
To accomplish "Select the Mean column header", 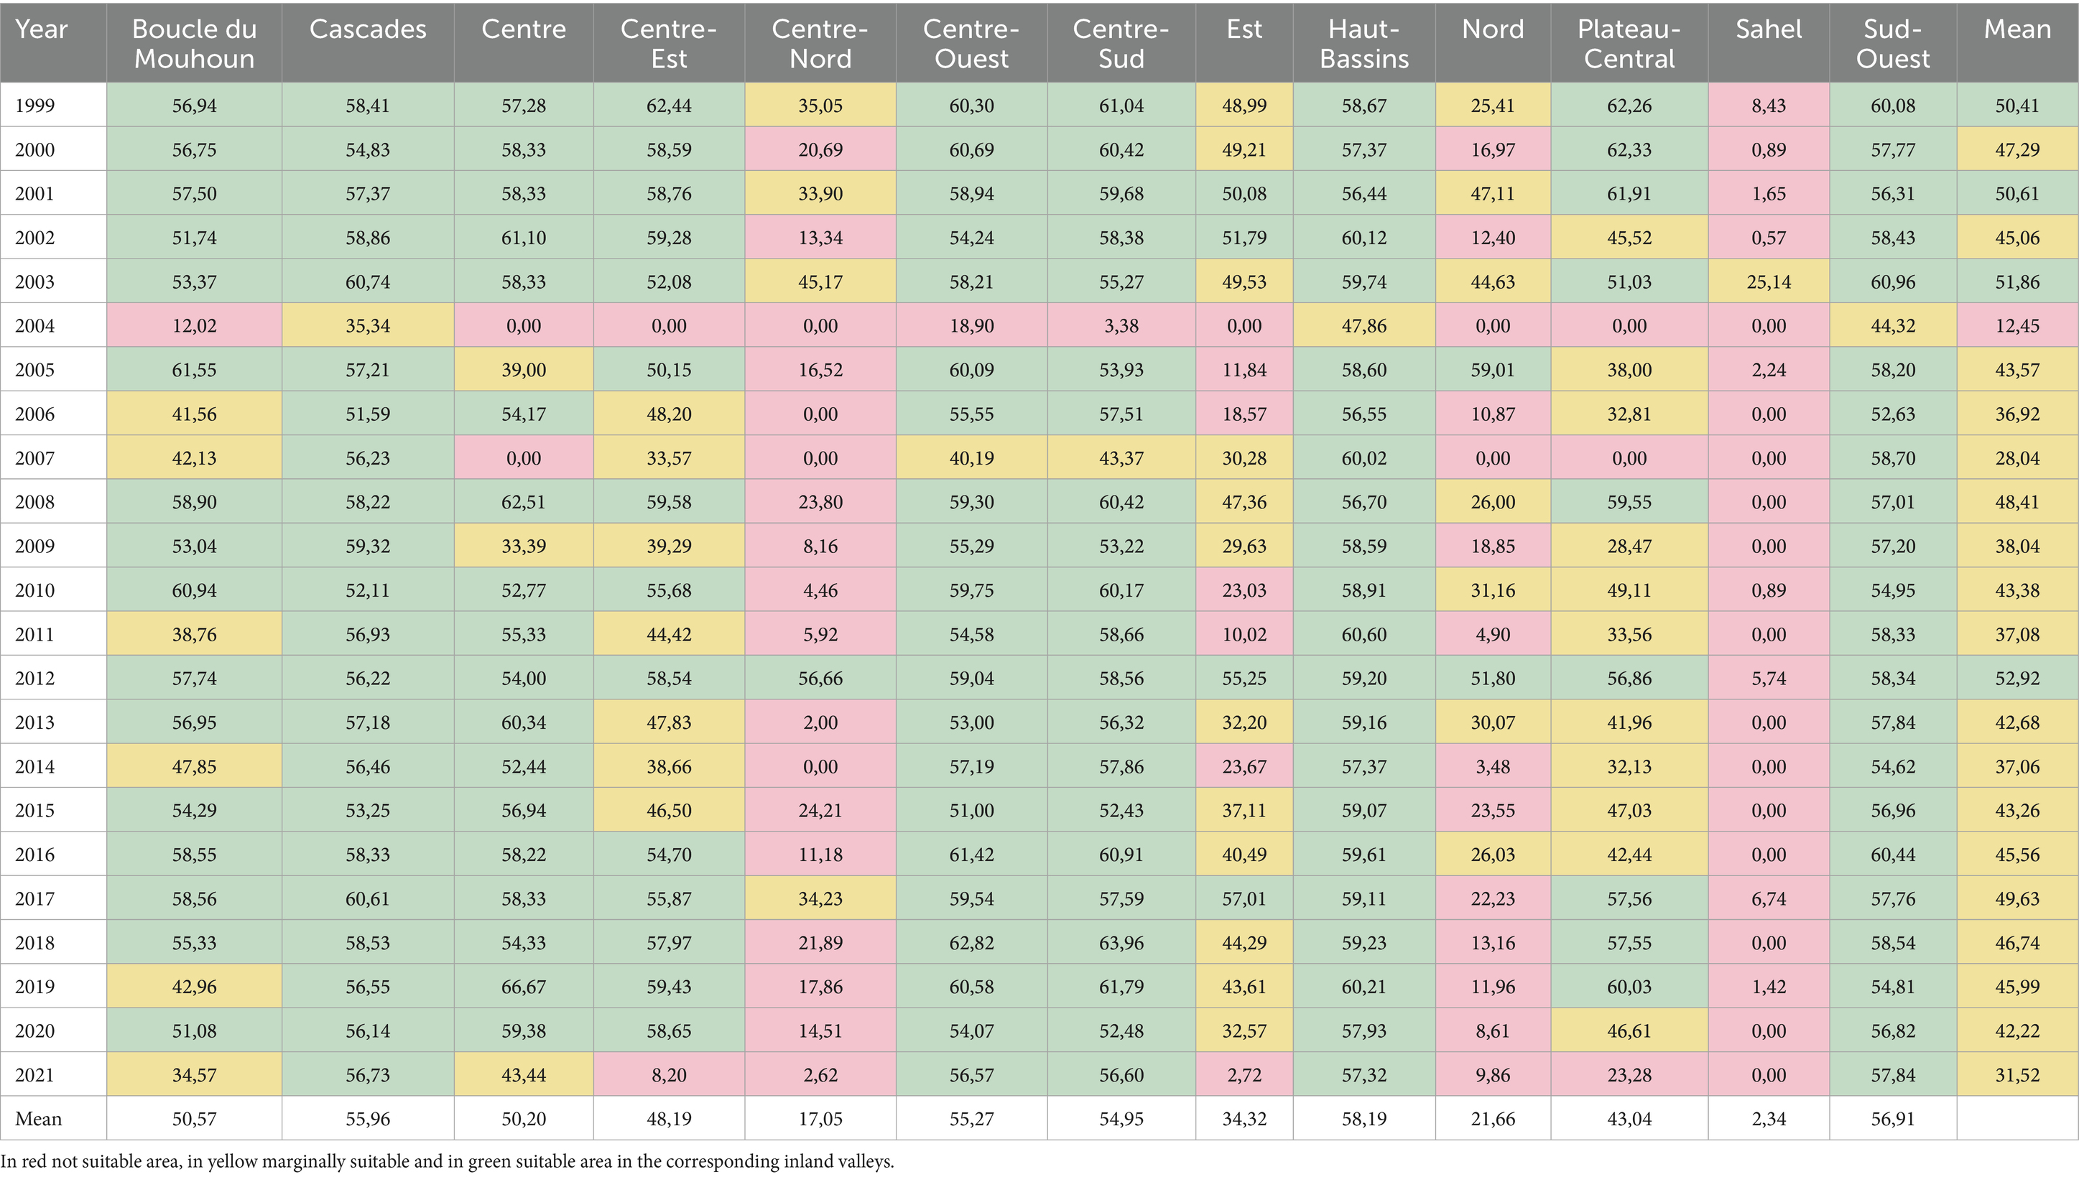I will pyautogui.click(x=2017, y=30).
